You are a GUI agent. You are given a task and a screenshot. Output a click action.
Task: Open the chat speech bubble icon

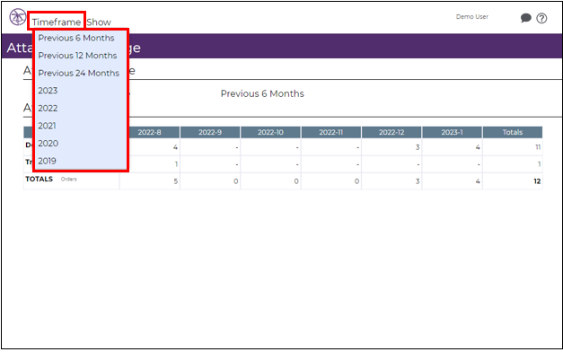pos(525,18)
